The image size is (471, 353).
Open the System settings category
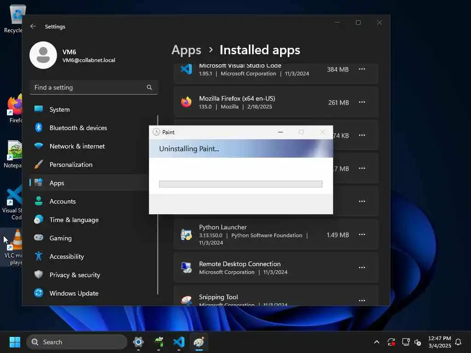(94, 109)
